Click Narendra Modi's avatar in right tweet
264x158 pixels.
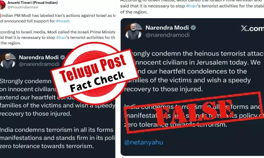pyautogui.click(x=133, y=31)
